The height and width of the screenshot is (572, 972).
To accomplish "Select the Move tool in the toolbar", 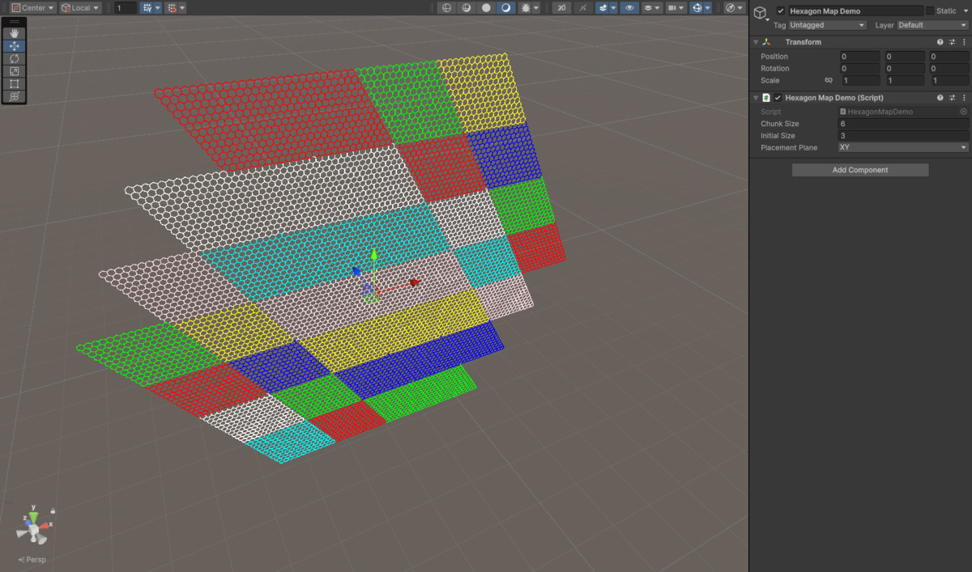I will pyautogui.click(x=14, y=45).
